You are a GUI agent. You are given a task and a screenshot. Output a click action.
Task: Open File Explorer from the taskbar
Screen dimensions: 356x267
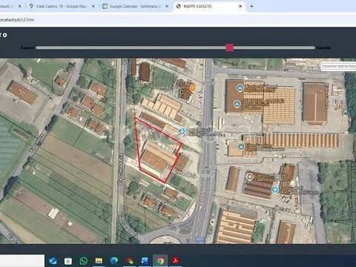click(99, 261)
